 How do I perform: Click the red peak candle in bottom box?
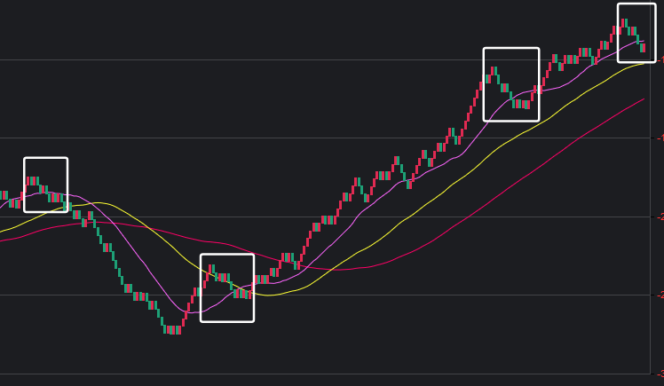pyautogui.click(x=210, y=268)
